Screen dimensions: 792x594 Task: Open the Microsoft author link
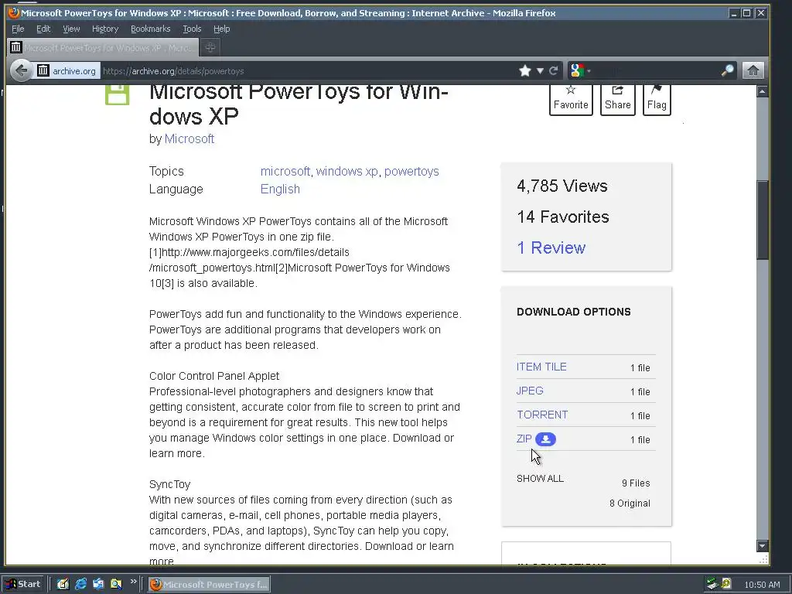(189, 139)
